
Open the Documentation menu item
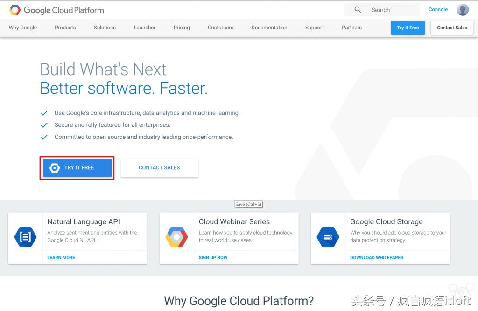[x=269, y=28]
